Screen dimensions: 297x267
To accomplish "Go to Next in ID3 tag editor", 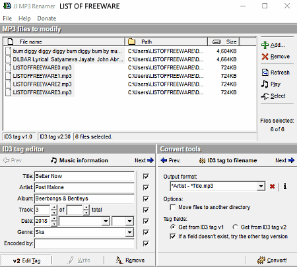I will [145, 160].
